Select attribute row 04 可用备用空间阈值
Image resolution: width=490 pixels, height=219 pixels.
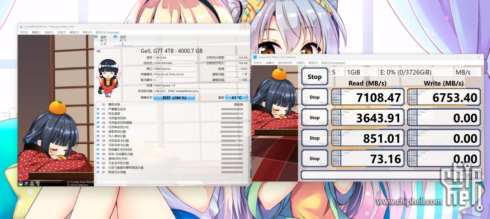172,123
